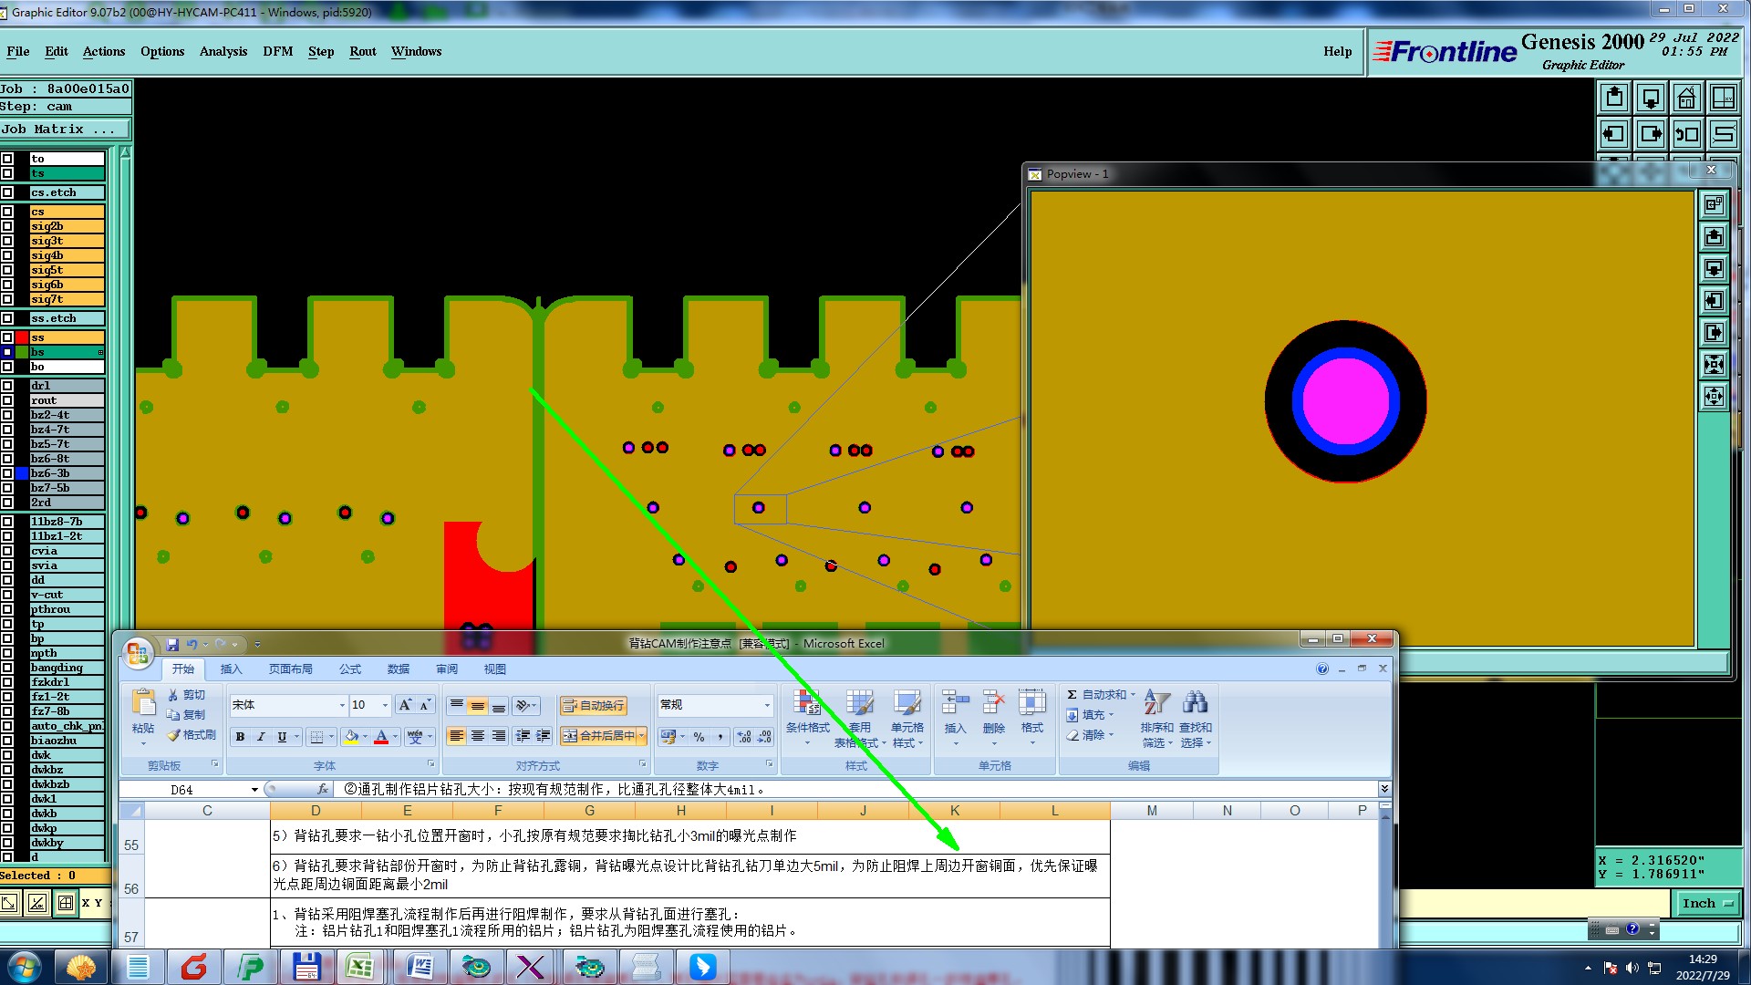The width and height of the screenshot is (1751, 985).
Task: Click the Italic formatting icon
Action: point(261,736)
